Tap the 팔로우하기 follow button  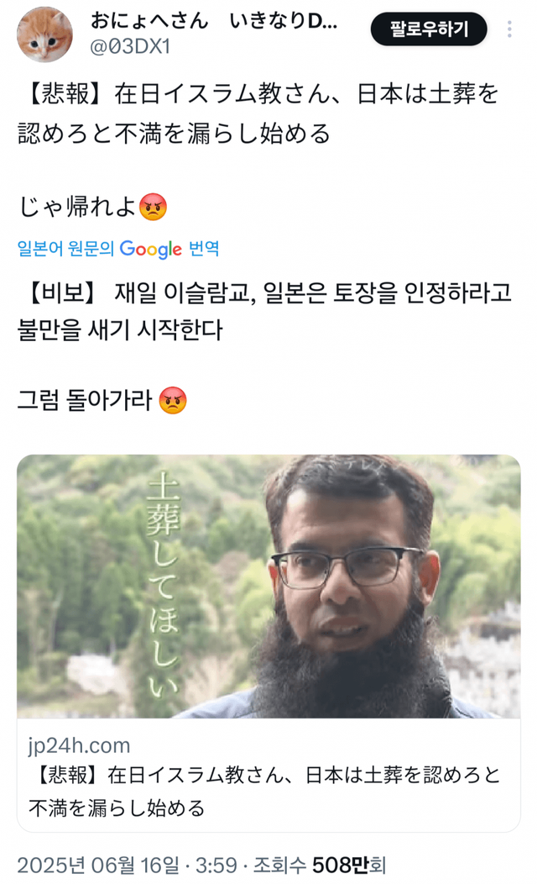(429, 29)
